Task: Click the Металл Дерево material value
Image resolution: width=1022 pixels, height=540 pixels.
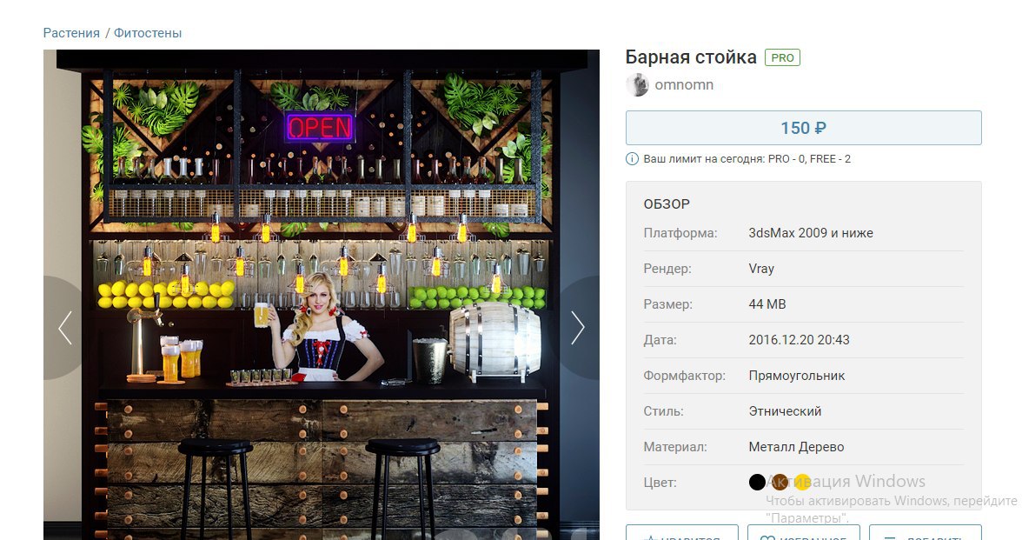Action: pos(796,447)
